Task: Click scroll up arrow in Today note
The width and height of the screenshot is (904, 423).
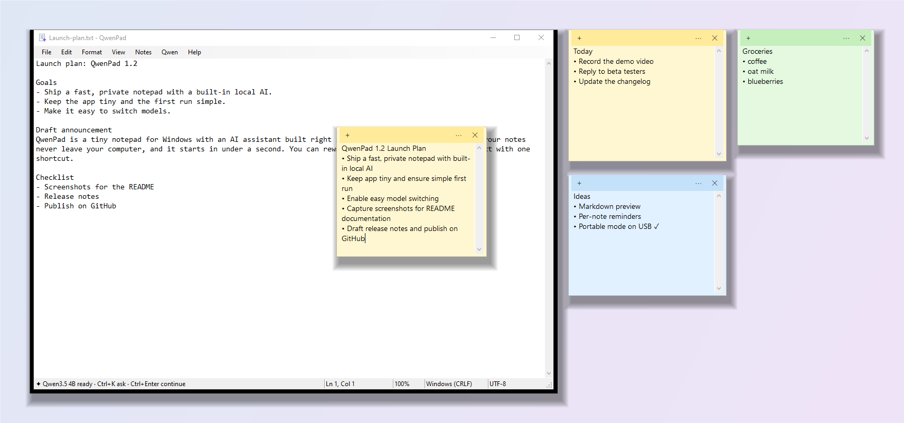Action: coord(719,51)
